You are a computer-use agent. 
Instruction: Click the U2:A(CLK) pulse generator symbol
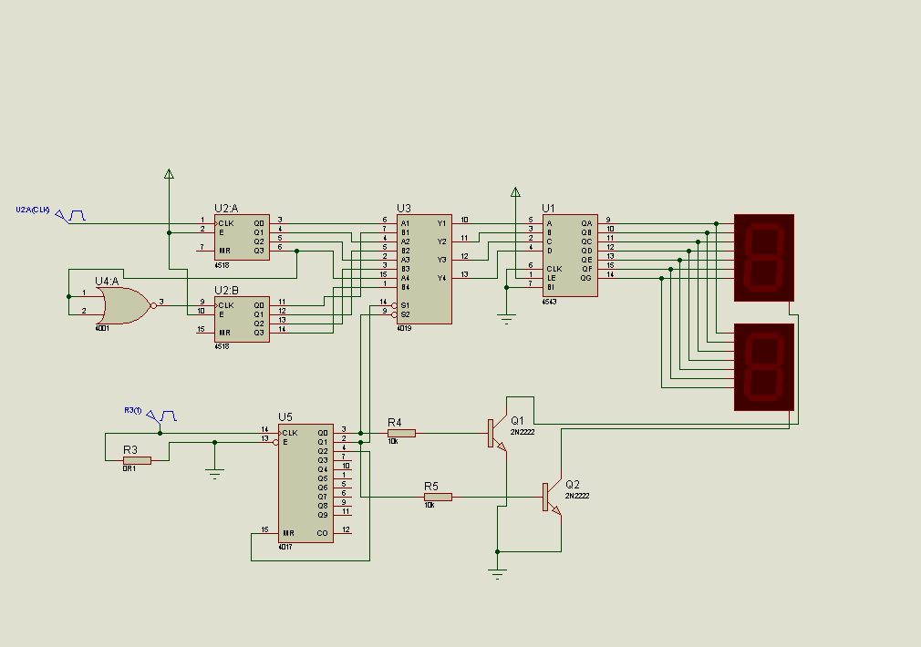70,216
